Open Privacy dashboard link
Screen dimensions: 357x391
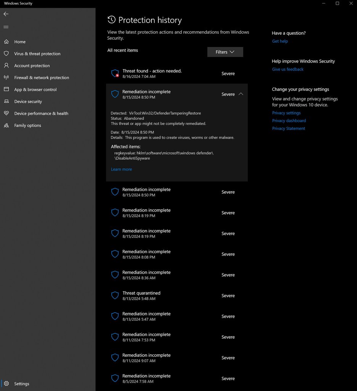point(289,120)
